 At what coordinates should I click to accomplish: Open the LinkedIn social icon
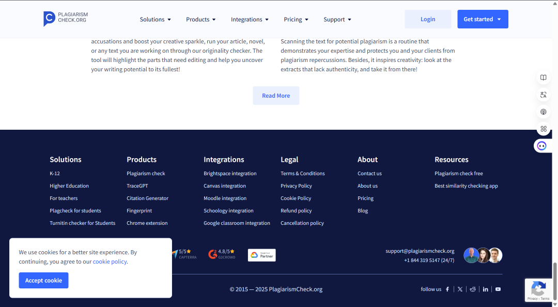[x=485, y=289]
